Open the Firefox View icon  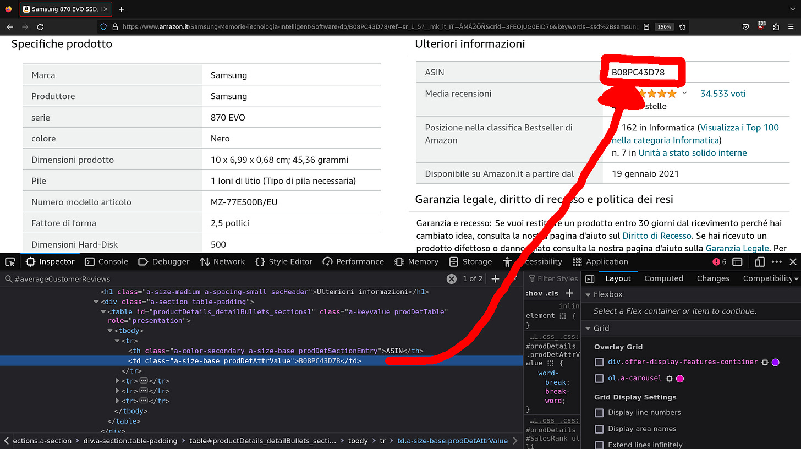pos(8,9)
